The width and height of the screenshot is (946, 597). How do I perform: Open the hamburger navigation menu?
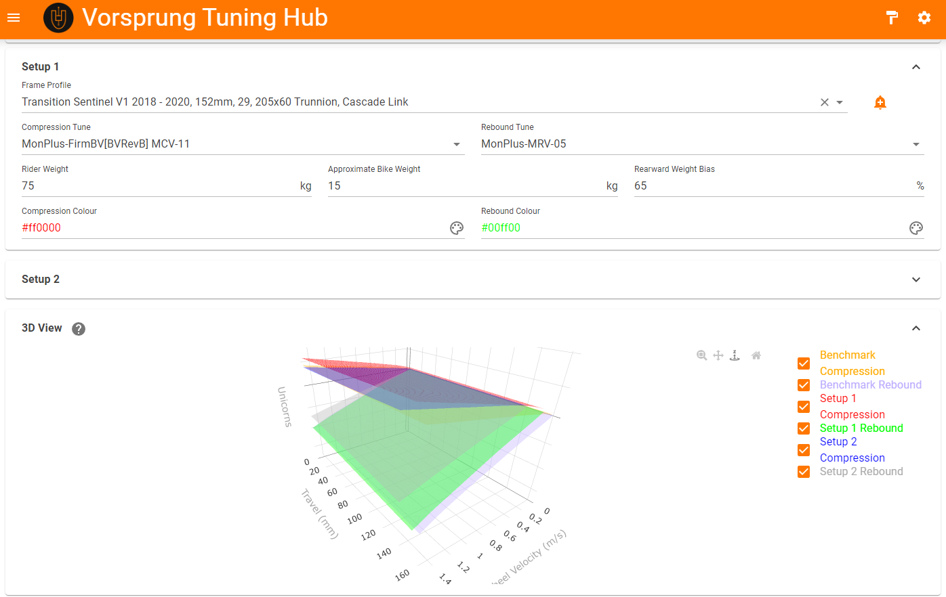(x=14, y=18)
